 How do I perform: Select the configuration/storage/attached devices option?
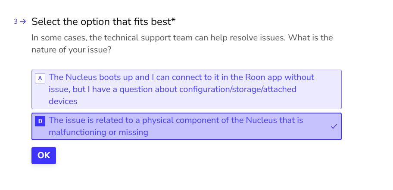coord(186,89)
